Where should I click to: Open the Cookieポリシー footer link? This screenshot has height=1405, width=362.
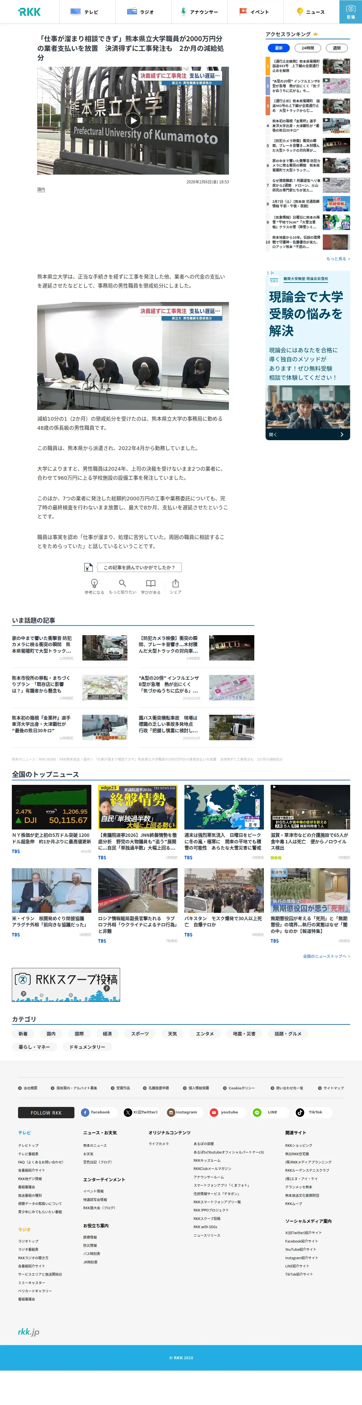coord(239,1088)
